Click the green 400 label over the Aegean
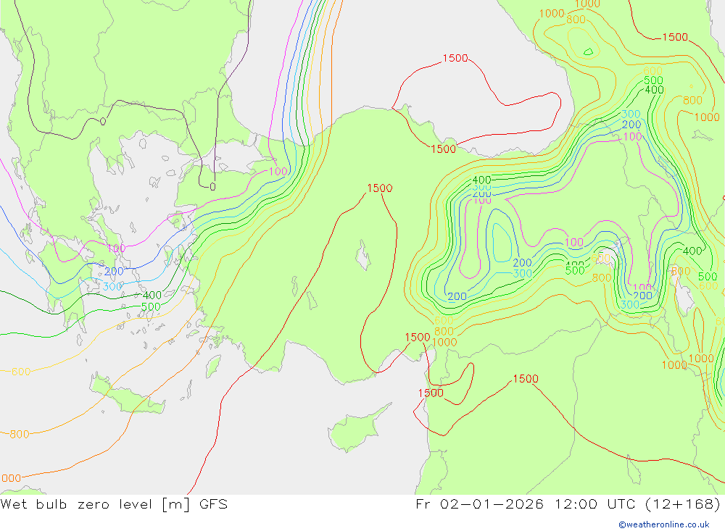This screenshot has width=725, height=531. (152, 296)
